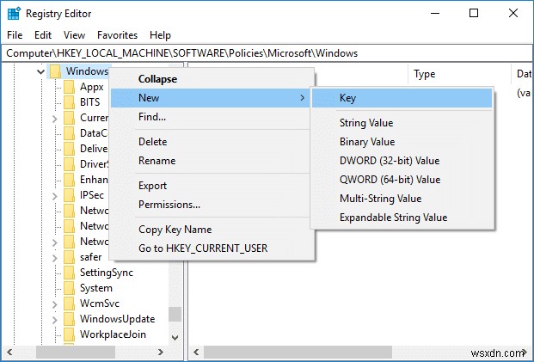
Task: Choose Collapse in the context menu
Action: click(212, 79)
